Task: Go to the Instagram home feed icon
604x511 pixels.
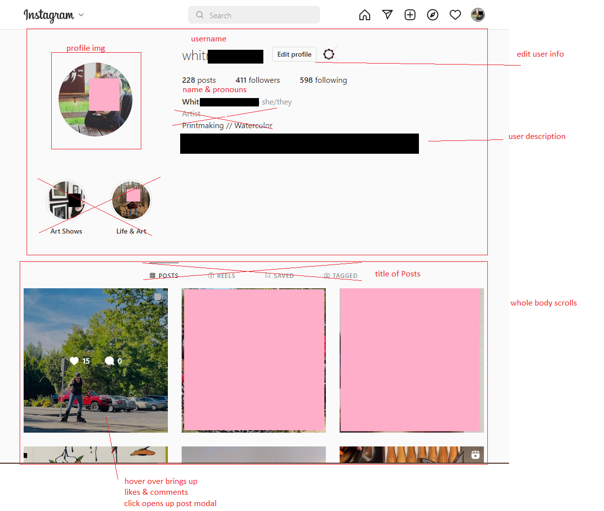Action: pyautogui.click(x=365, y=15)
